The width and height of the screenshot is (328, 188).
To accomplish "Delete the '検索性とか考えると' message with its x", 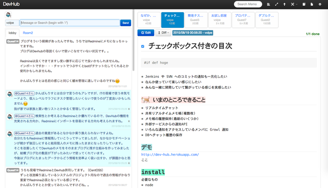I will 129,121.
